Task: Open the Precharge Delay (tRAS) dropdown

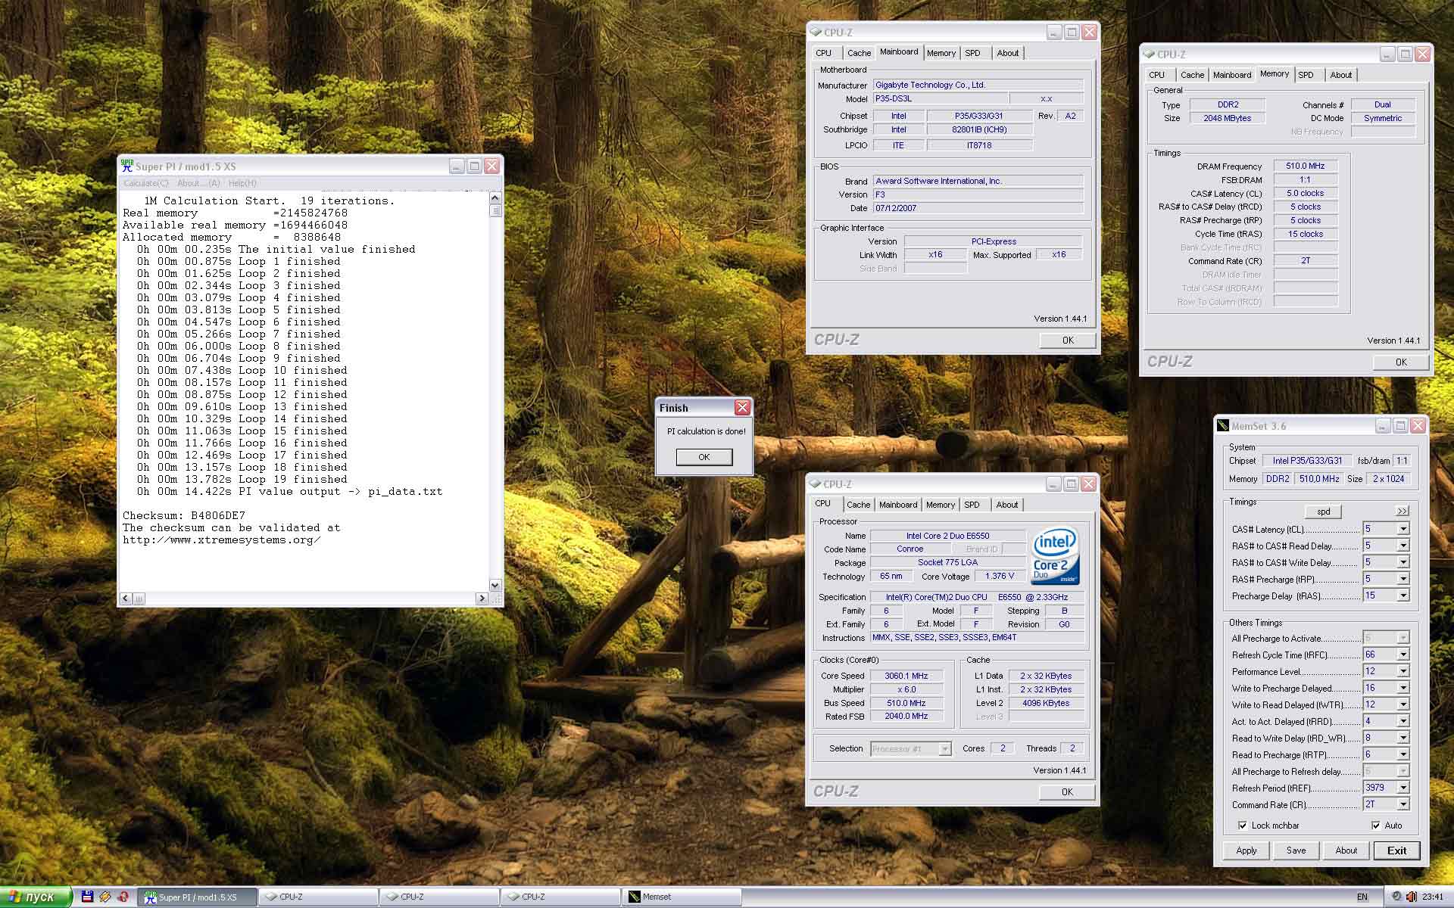Action: [1403, 595]
